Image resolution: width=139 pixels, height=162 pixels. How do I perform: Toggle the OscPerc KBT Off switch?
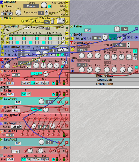point(28,67)
